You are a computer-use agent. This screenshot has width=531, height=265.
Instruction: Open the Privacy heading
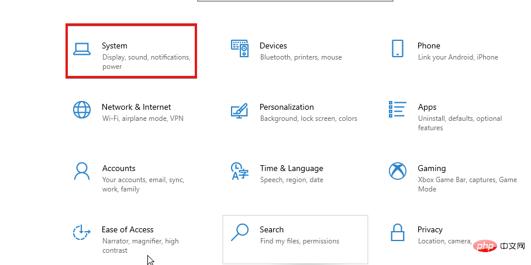point(430,230)
